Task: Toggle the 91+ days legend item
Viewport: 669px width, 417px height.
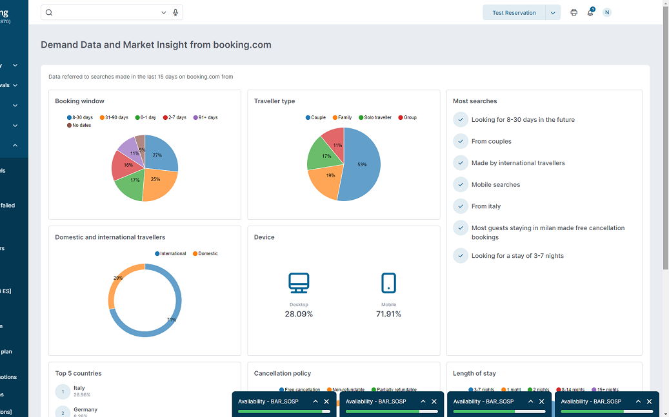Action: click(205, 118)
